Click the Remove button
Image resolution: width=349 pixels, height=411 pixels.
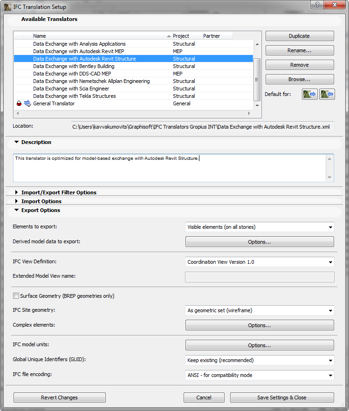pyautogui.click(x=300, y=65)
